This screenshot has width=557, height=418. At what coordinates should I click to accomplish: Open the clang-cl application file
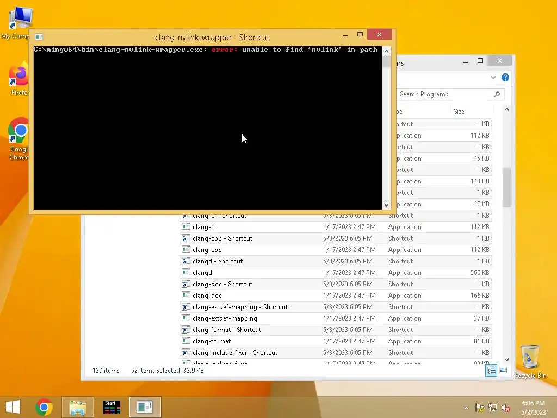[204, 227]
